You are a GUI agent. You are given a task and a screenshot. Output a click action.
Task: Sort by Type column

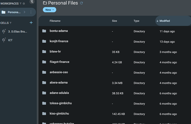pos(136,21)
